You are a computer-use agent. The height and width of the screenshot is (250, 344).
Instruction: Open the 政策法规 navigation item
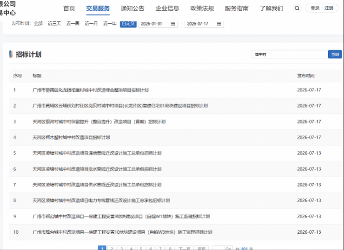[202, 8]
